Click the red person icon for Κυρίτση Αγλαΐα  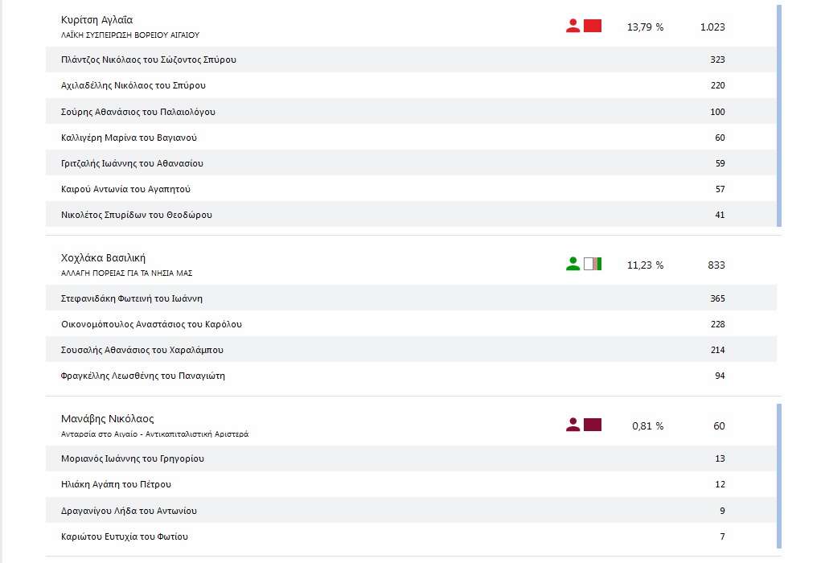(573, 26)
